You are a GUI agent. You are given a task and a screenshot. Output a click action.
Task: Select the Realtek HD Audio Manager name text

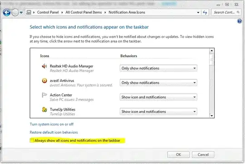(x=71, y=66)
